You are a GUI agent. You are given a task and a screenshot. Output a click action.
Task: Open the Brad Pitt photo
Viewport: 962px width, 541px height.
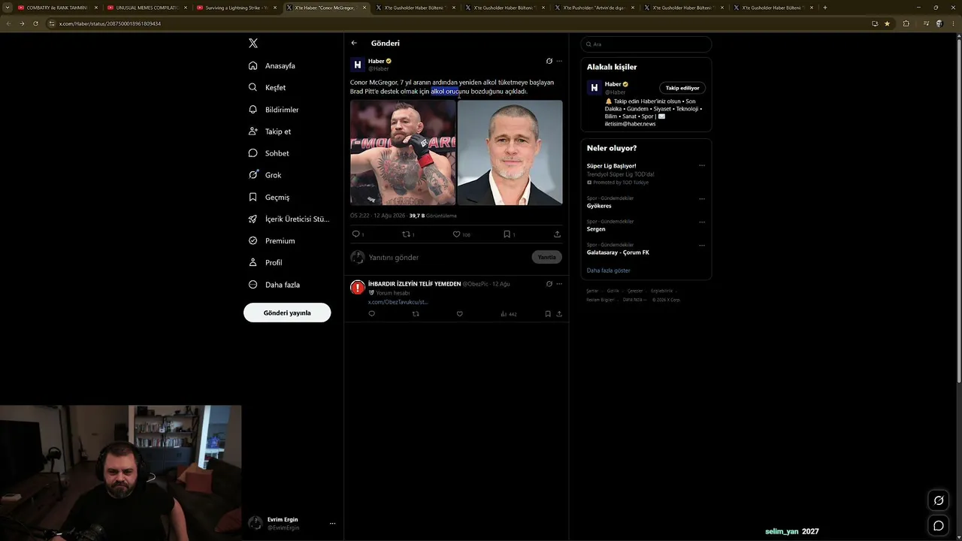tap(510, 153)
